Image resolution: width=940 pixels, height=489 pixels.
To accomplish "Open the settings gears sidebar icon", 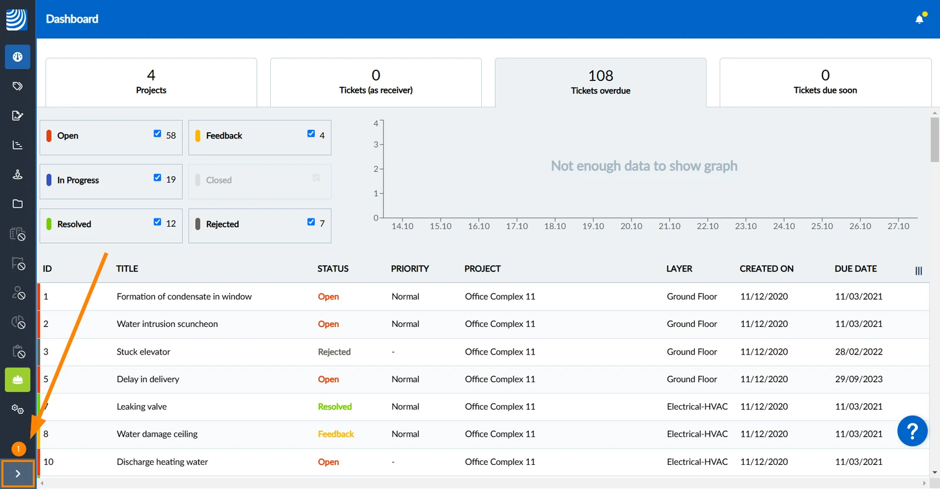I will (18, 409).
